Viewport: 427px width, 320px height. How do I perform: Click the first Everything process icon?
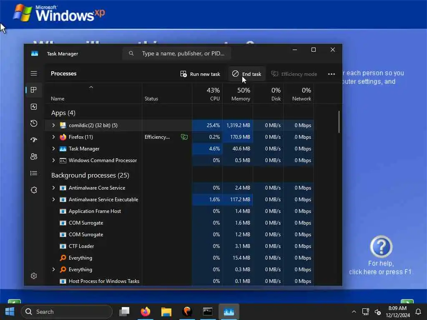click(63, 257)
